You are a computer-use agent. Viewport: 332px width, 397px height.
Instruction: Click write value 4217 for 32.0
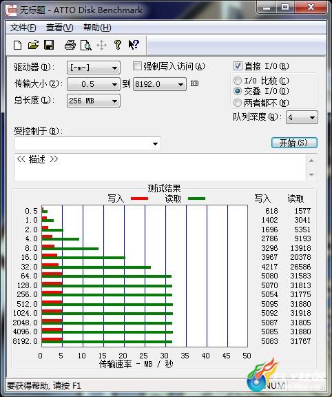tap(269, 267)
